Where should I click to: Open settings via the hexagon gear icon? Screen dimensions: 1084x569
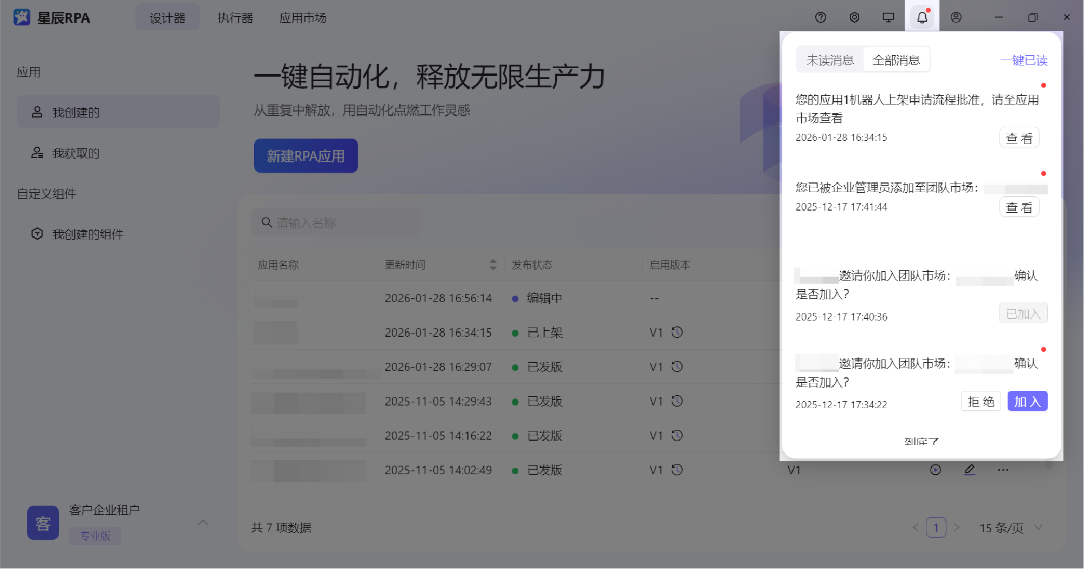pos(854,17)
